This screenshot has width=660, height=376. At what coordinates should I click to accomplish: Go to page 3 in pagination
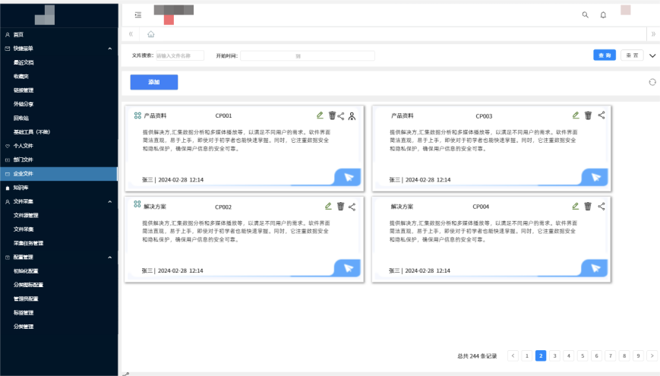coord(554,355)
